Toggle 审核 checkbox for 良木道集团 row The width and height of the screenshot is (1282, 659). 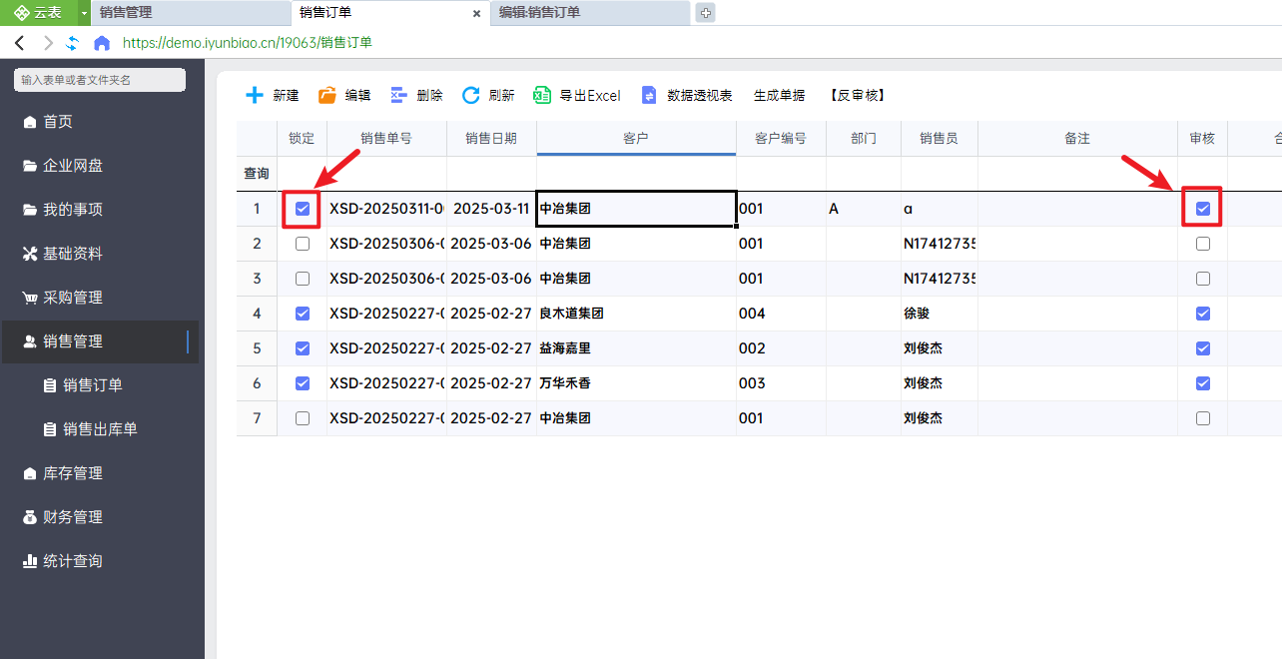pos(1203,314)
